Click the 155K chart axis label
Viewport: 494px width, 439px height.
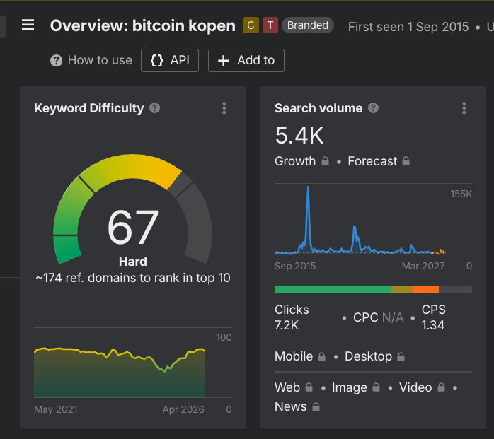461,194
